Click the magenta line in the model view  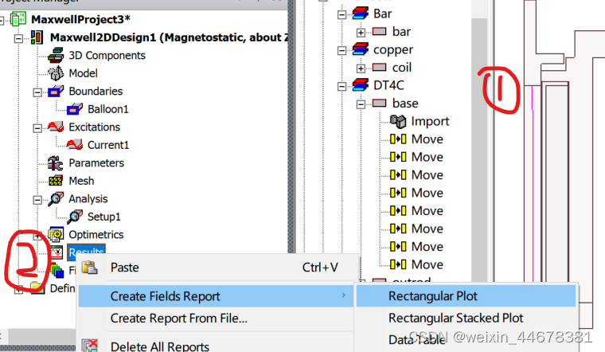(x=533, y=186)
